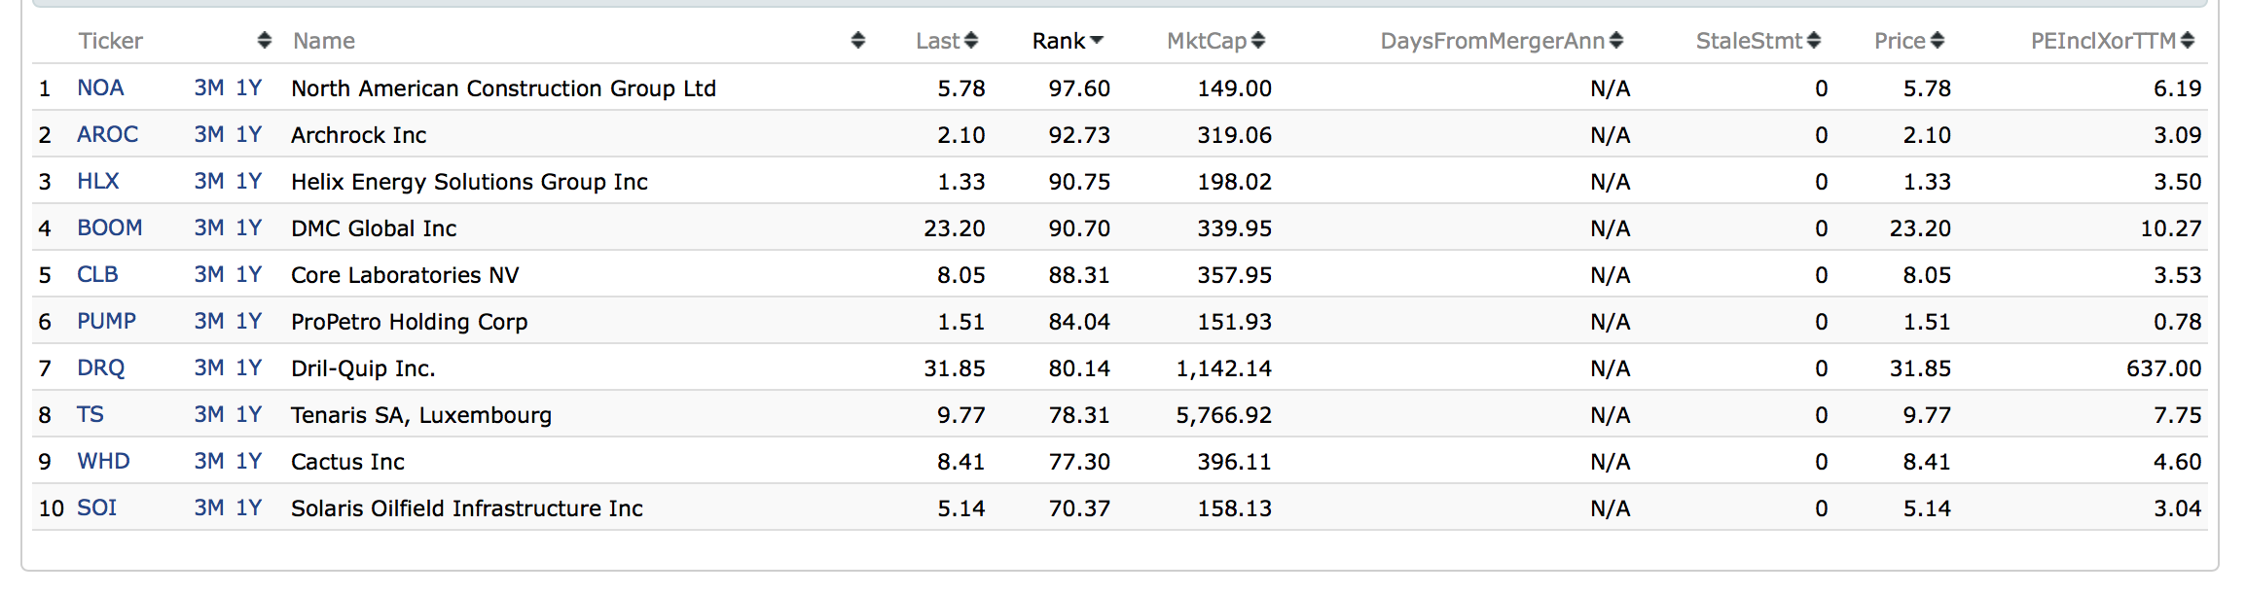Sort by DaysFromMergerAnn arrows icon

click(x=1616, y=41)
